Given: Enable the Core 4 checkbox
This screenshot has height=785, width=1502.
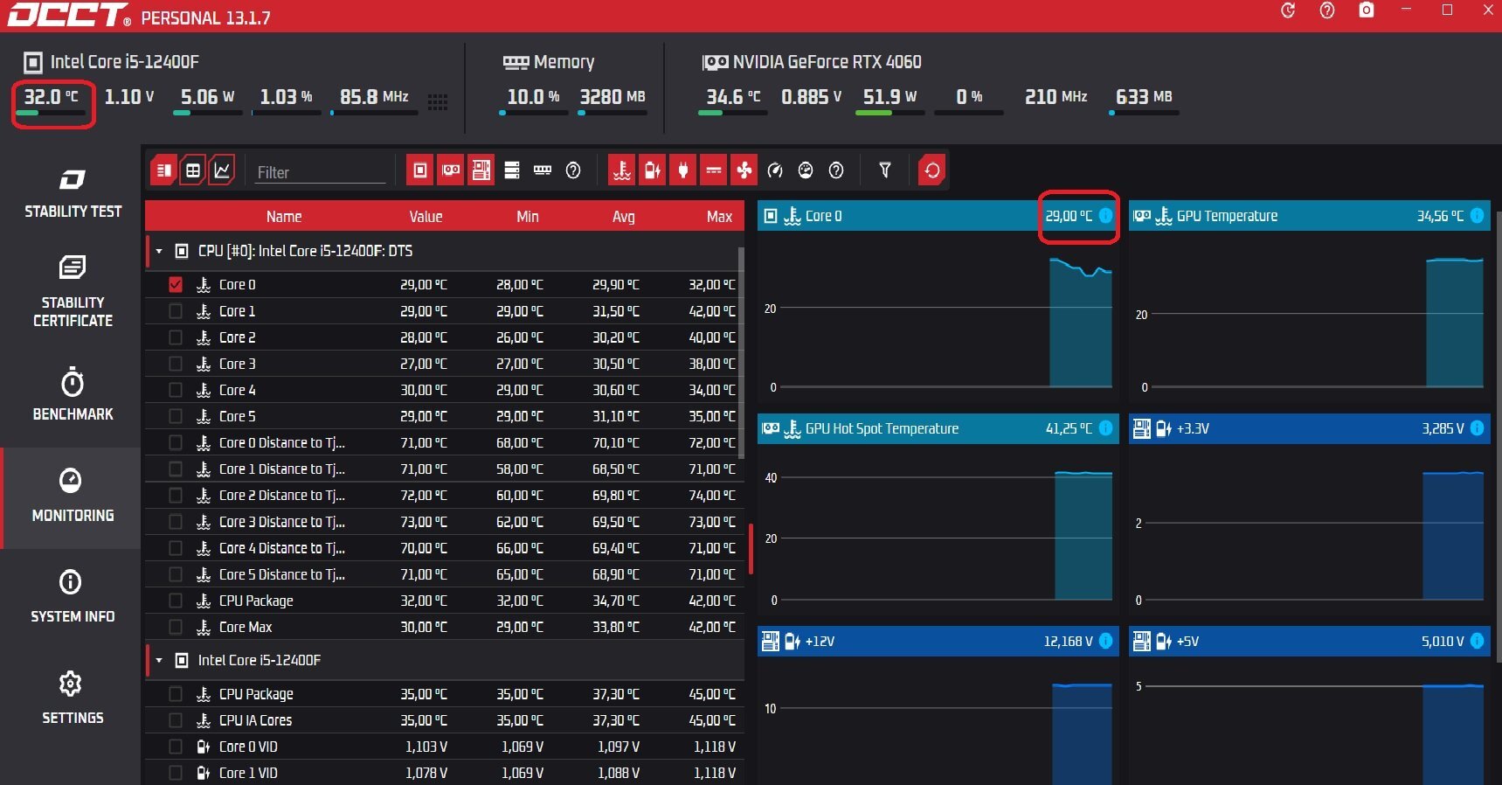Looking at the screenshot, I should coord(176,389).
